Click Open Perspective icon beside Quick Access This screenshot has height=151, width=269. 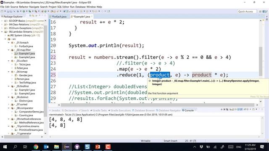[x=260, y=11]
